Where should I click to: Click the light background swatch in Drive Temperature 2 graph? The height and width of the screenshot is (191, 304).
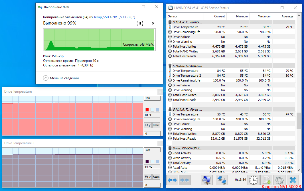(152, 161)
